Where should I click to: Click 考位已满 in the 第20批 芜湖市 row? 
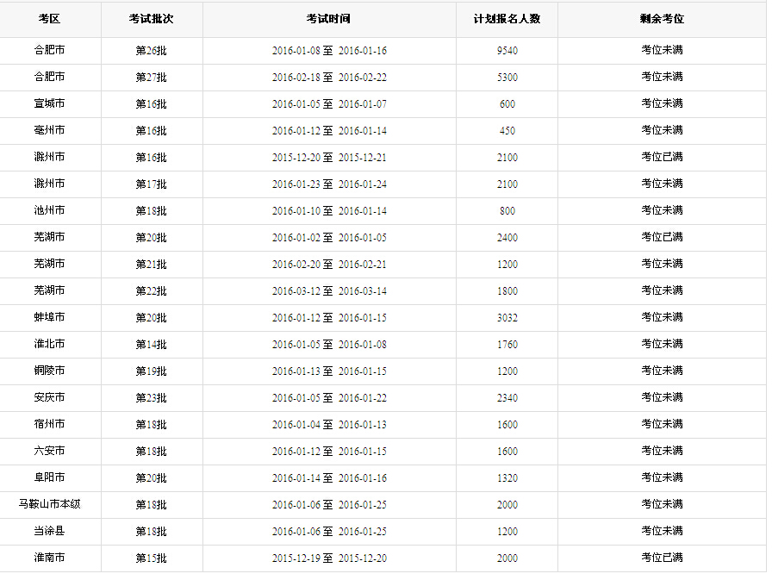[663, 237]
